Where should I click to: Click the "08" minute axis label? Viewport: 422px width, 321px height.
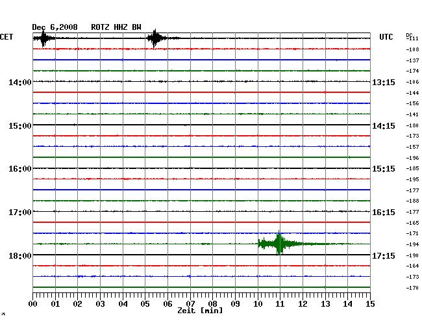click(212, 304)
